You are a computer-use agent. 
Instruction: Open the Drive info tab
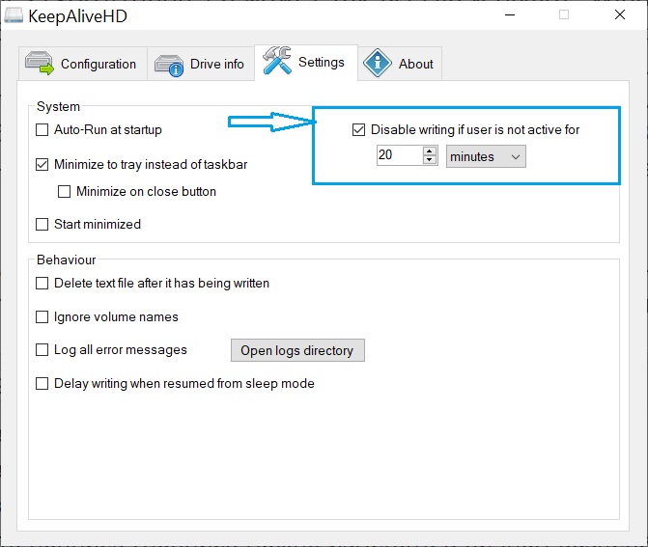(201, 64)
